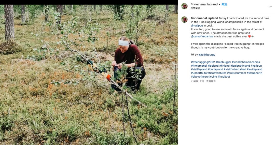This screenshot has height=145, width=275.
Task: Click finnomenal.lapland username in caption
Action: [204, 18]
